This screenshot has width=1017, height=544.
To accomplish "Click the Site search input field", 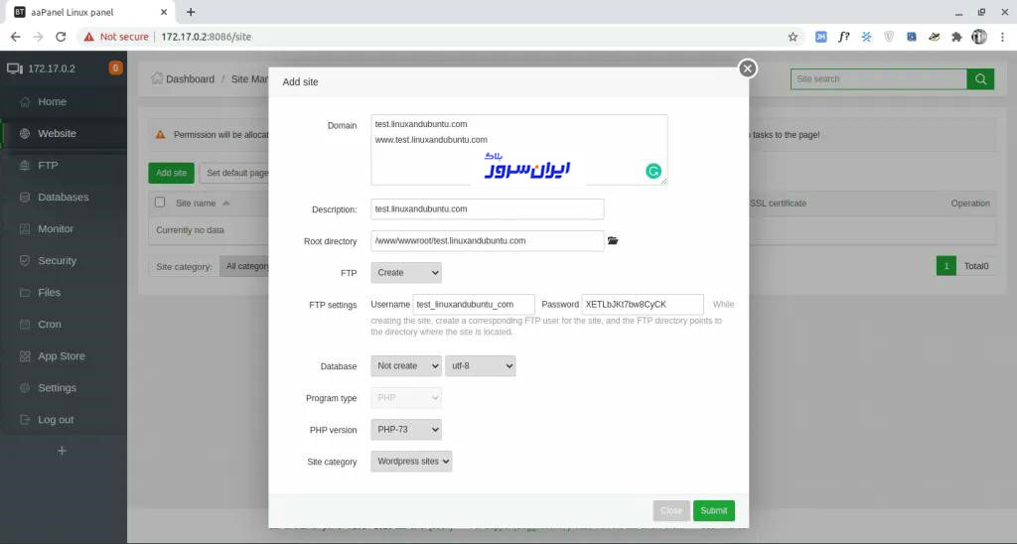I will pos(878,79).
